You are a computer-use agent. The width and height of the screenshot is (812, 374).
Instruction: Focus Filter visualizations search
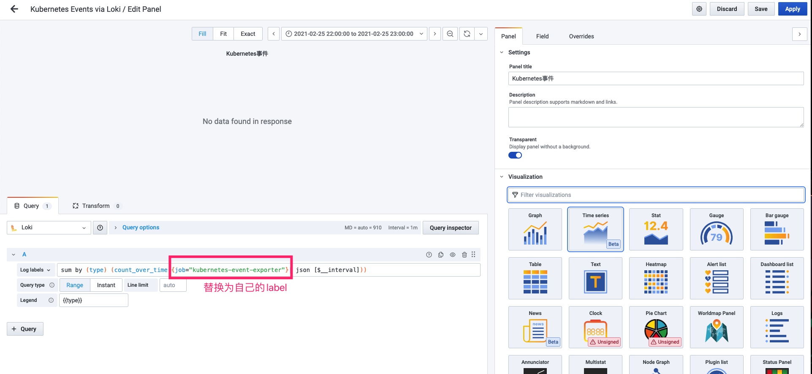tap(656, 195)
